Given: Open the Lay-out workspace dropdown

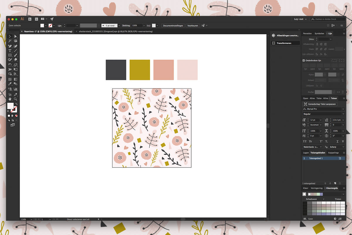Looking at the screenshot, I should click(300, 19).
